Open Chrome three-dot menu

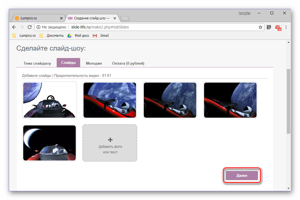pyautogui.click(x=286, y=27)
